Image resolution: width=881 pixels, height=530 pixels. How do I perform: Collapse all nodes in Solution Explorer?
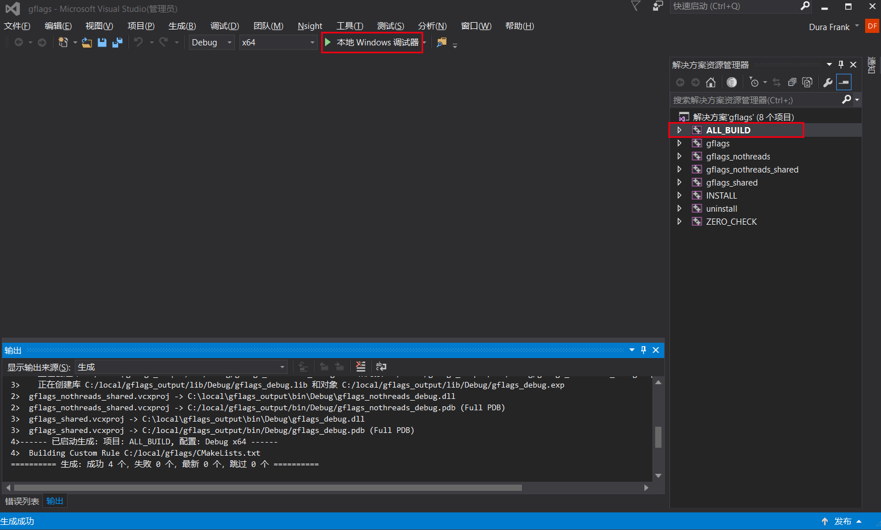pos(792,82)
